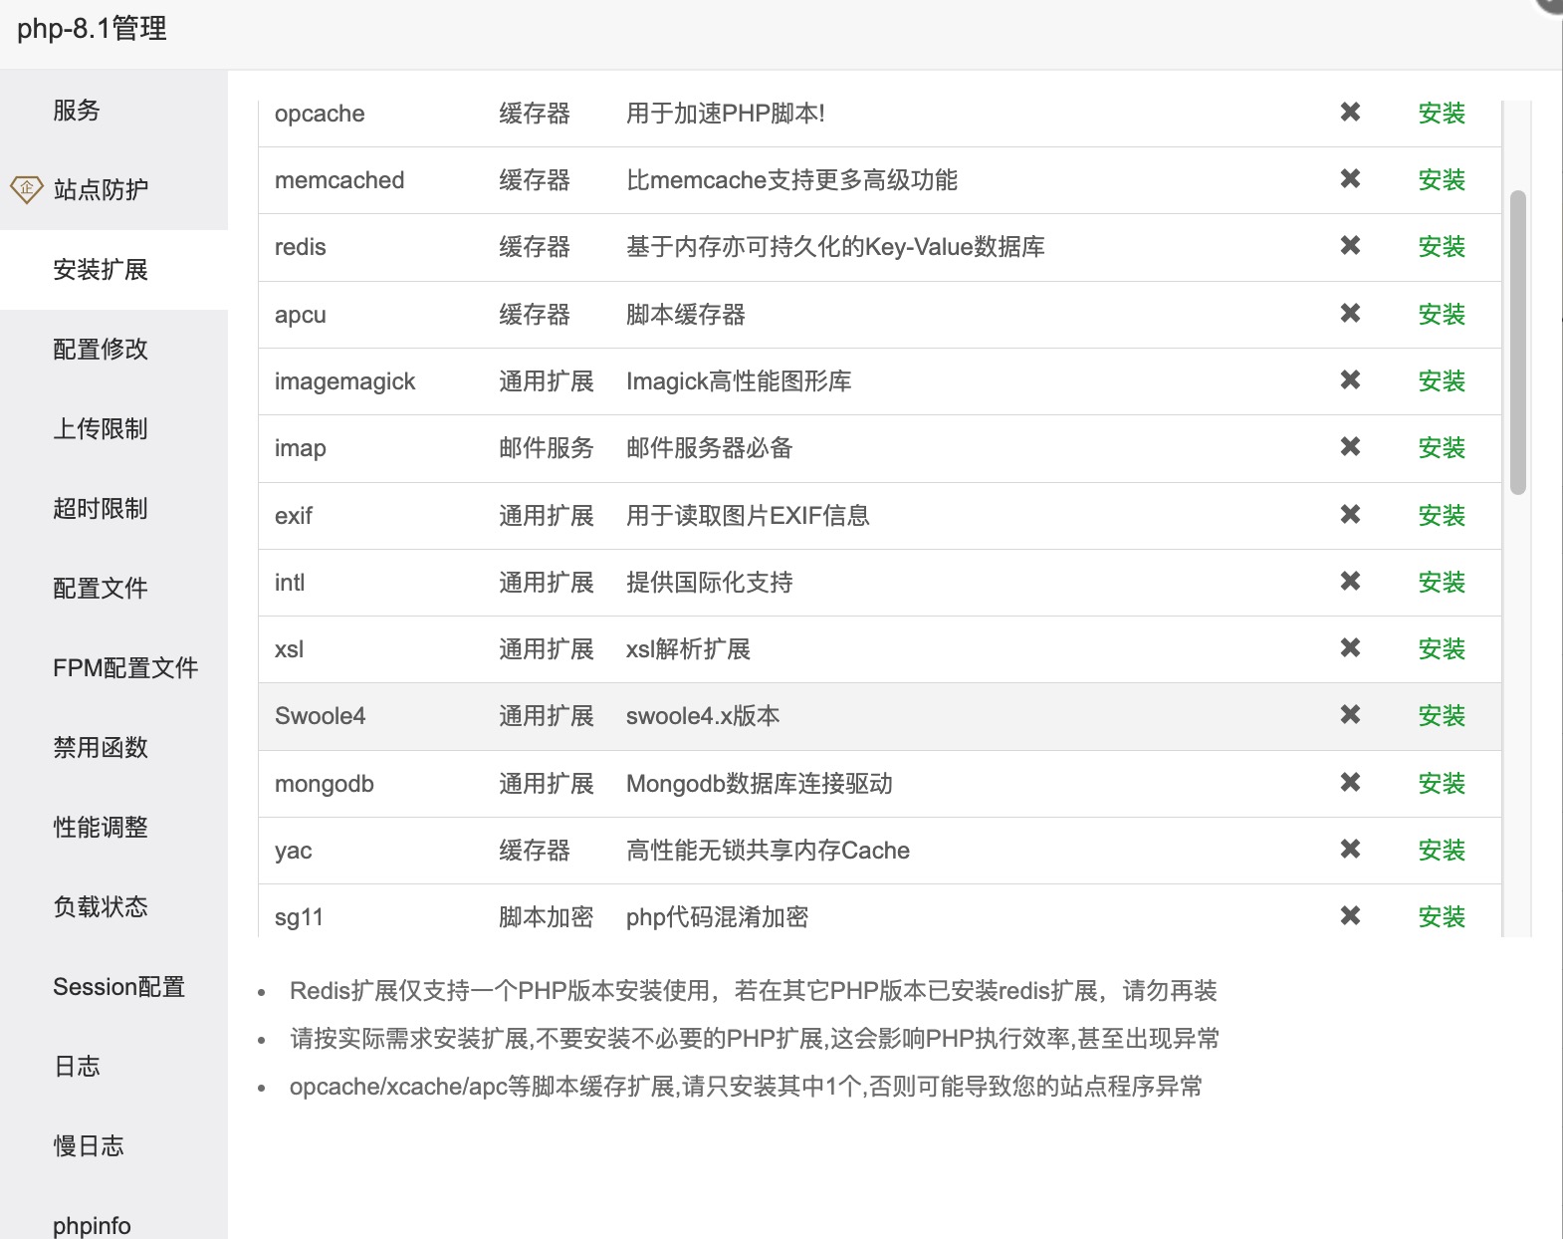
Task: Click the memcached extension name
Action: [x=339, y=180]
